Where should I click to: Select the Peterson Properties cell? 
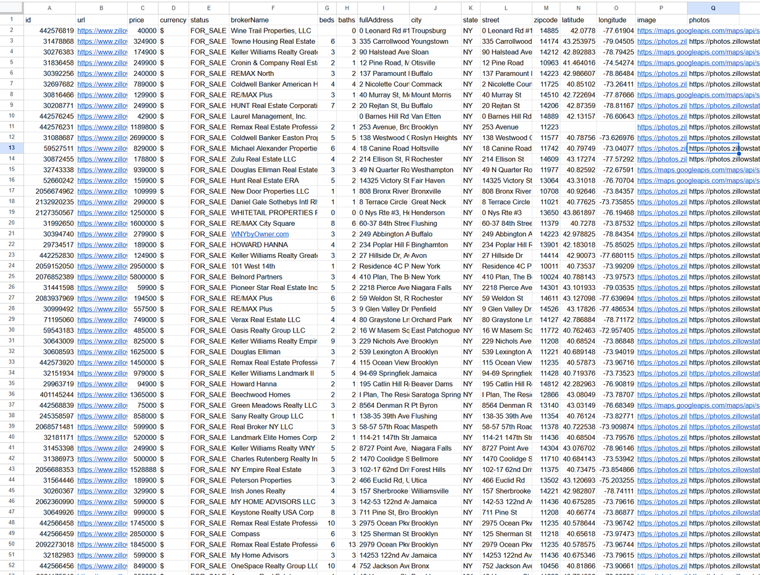tap(273, 480)
